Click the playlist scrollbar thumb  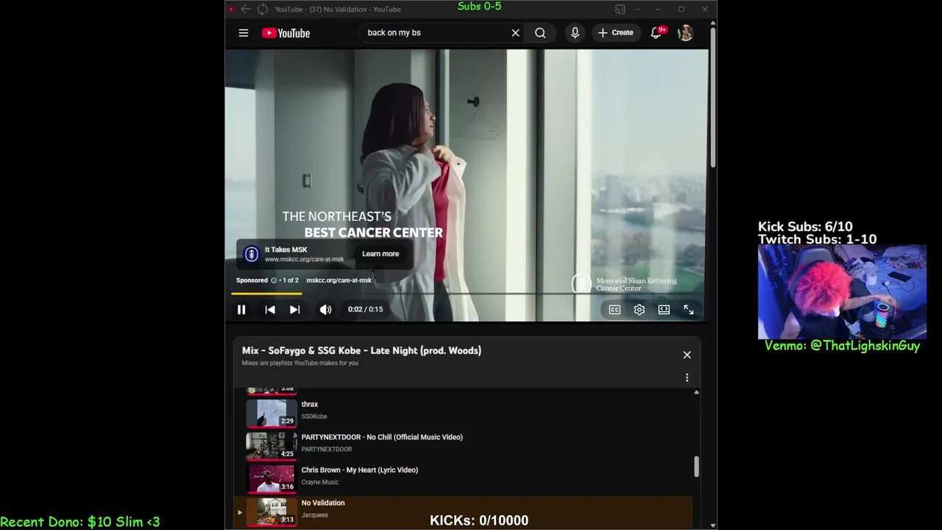coord(696,466)
